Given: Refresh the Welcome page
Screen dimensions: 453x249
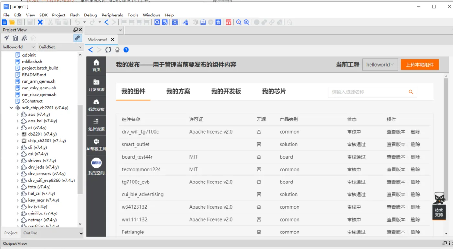Looking at the screenshot, I should pyautogui.click(x=108, y=50).
